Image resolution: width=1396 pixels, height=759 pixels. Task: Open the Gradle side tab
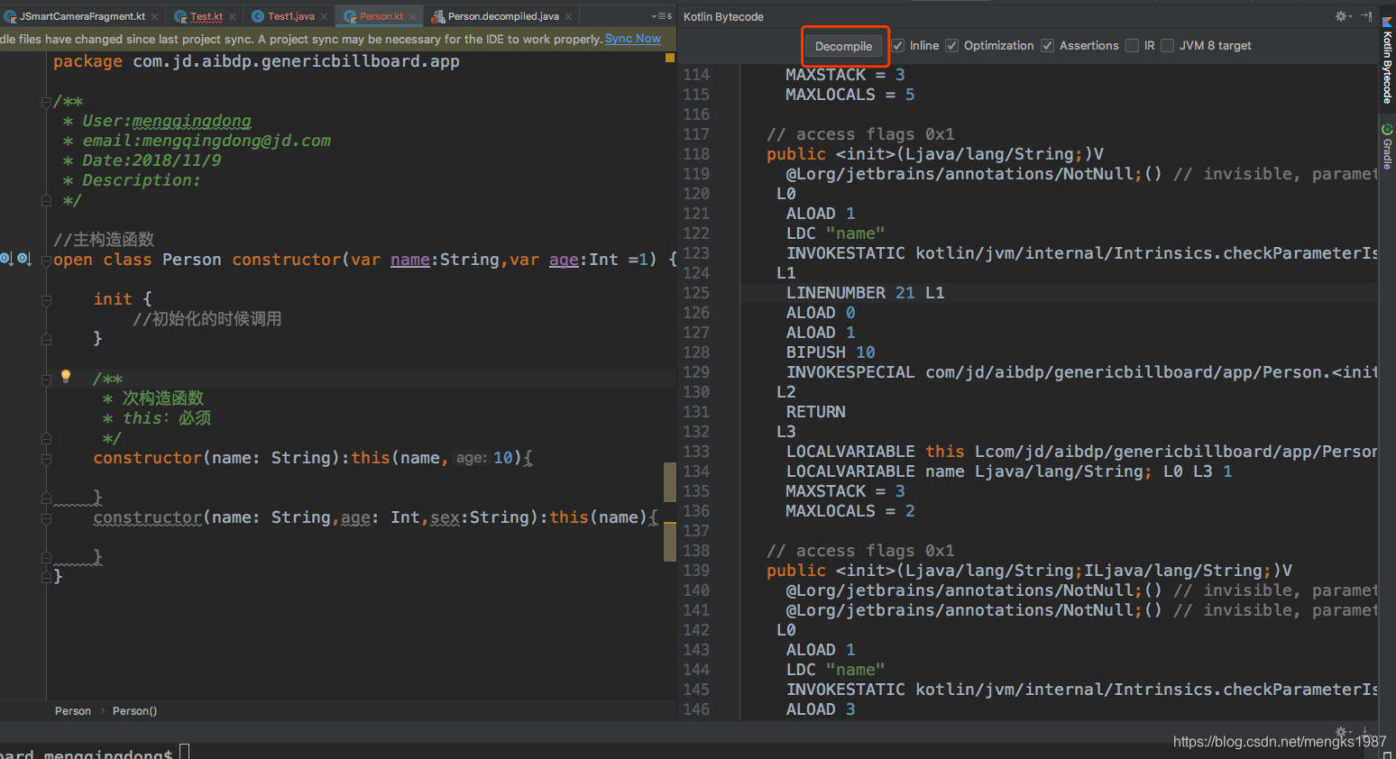click(1387, 147)
